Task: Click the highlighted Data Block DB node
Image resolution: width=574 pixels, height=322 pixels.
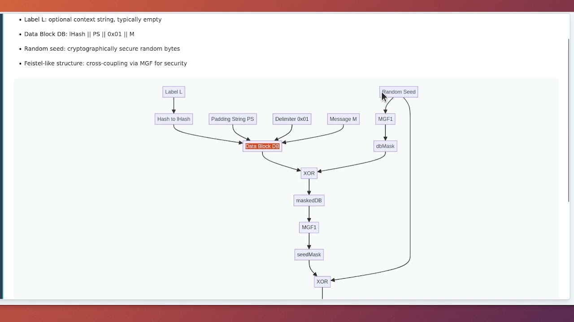Action: 262,146
